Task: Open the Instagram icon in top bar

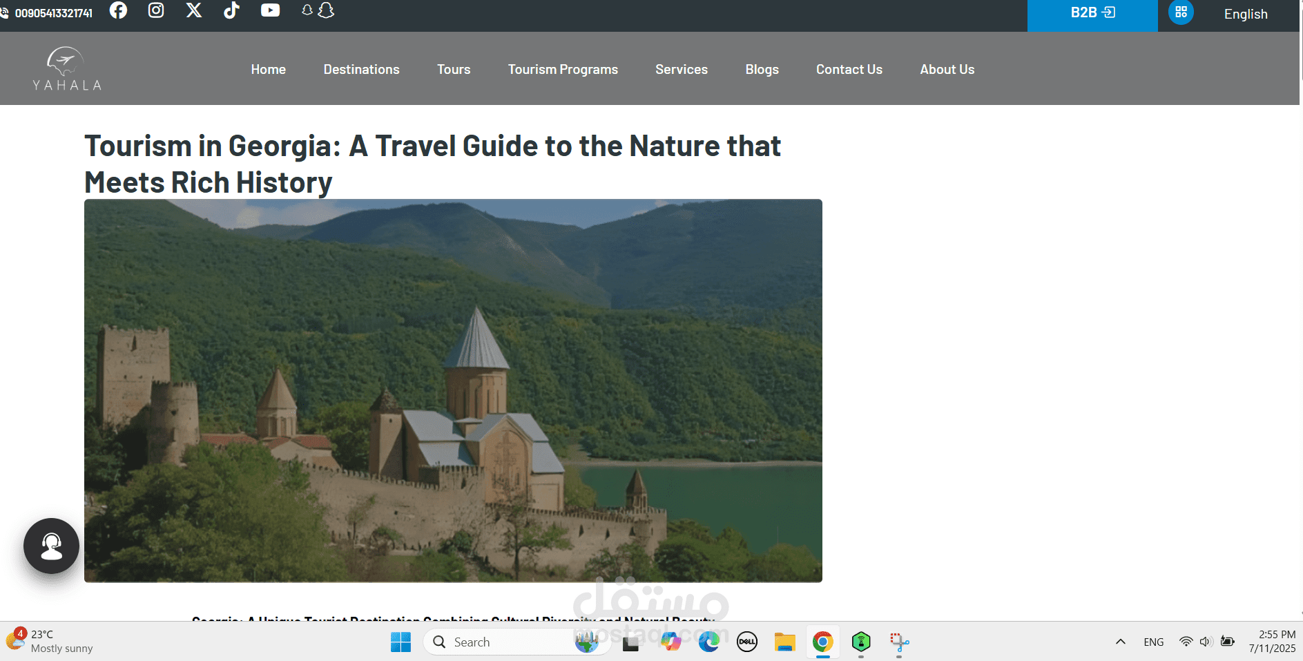Action: tap(156, 10)
